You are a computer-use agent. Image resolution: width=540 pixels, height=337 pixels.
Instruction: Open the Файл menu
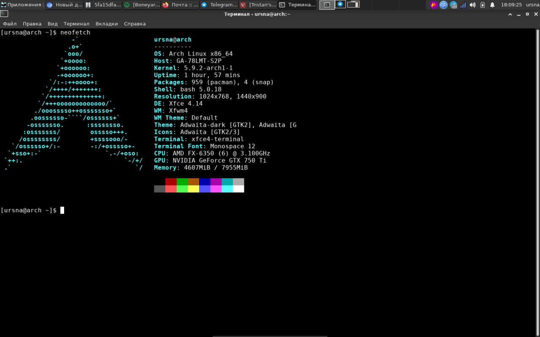point(10,24)
